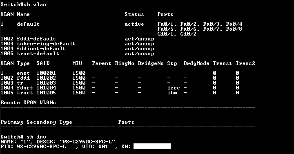
Task: Select 'active' status of VLAN 1
Action: coord(134,24)
